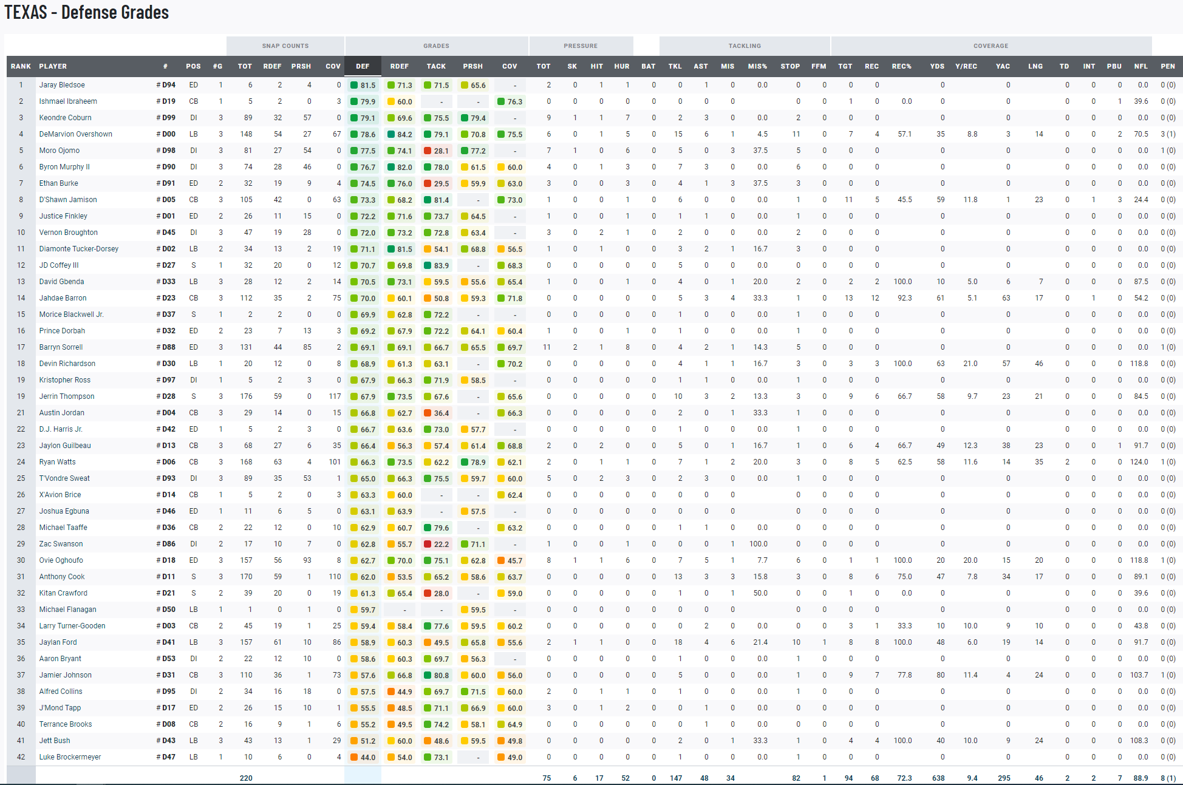Select the GRADES group header
Screen dimensions: 1183x785
tap(436, 46)
